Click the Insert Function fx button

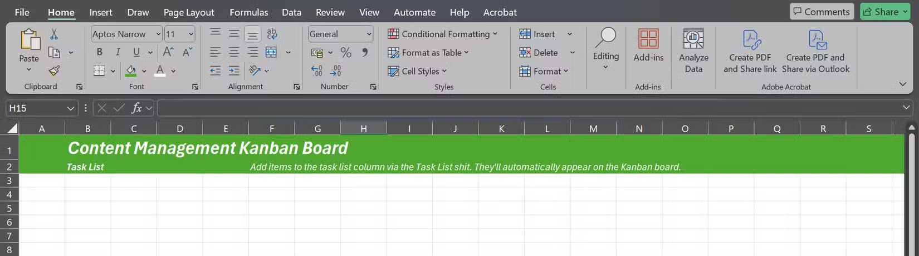coord(136,108)
